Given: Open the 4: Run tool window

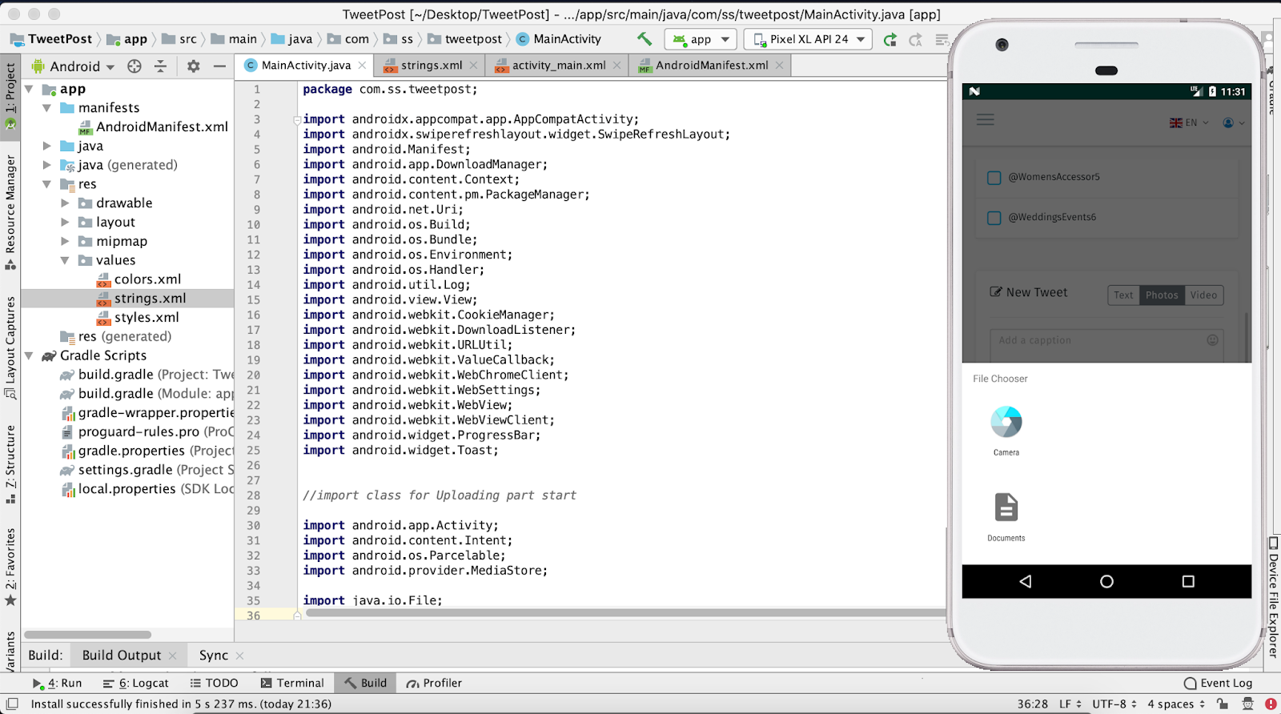Looking at the screenshot, I should click(58, 684).
